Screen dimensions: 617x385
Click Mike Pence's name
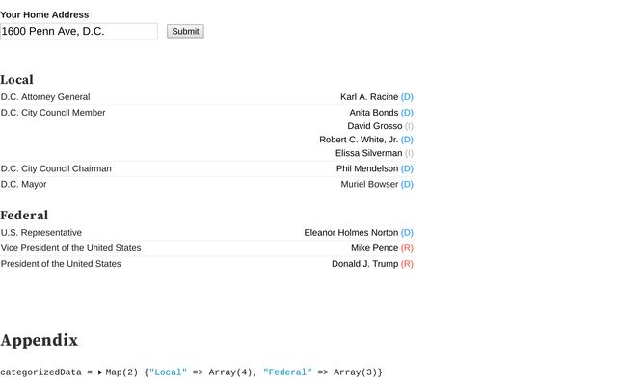pos(374,247)
